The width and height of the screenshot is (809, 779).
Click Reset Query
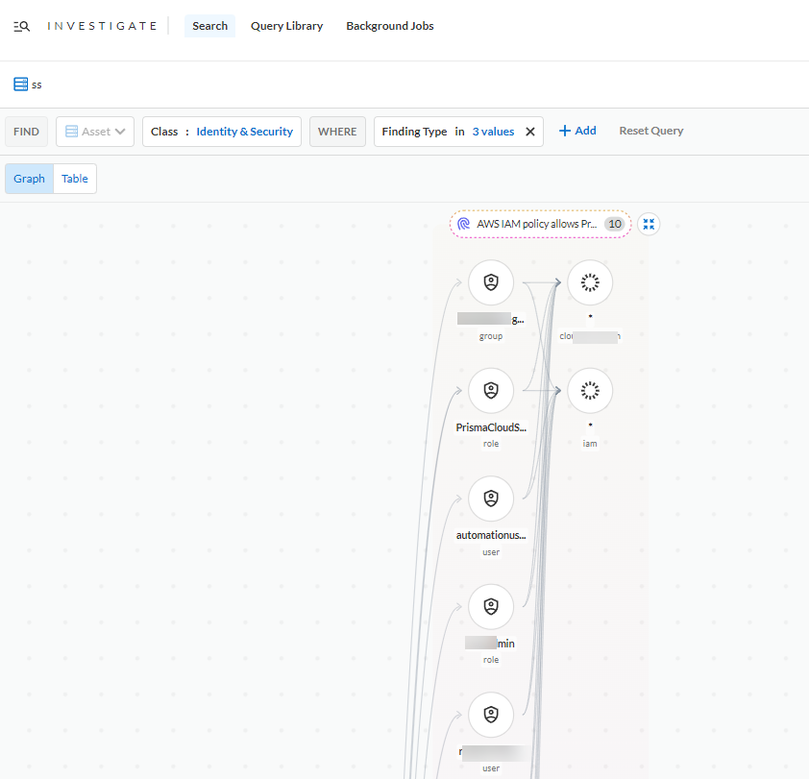point(651,131)
